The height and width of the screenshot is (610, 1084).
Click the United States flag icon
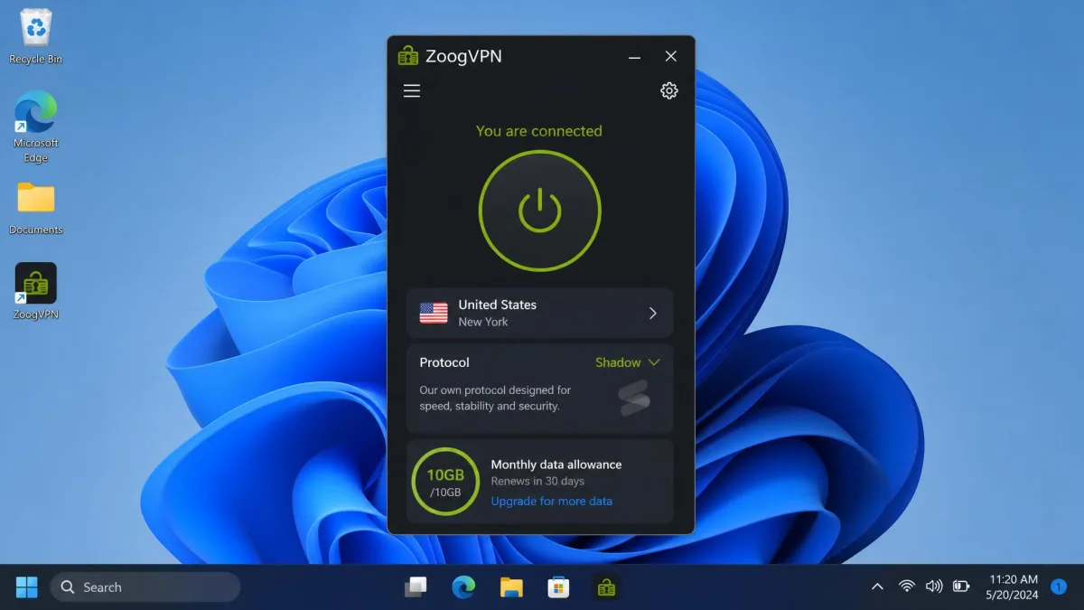[434, 314]
